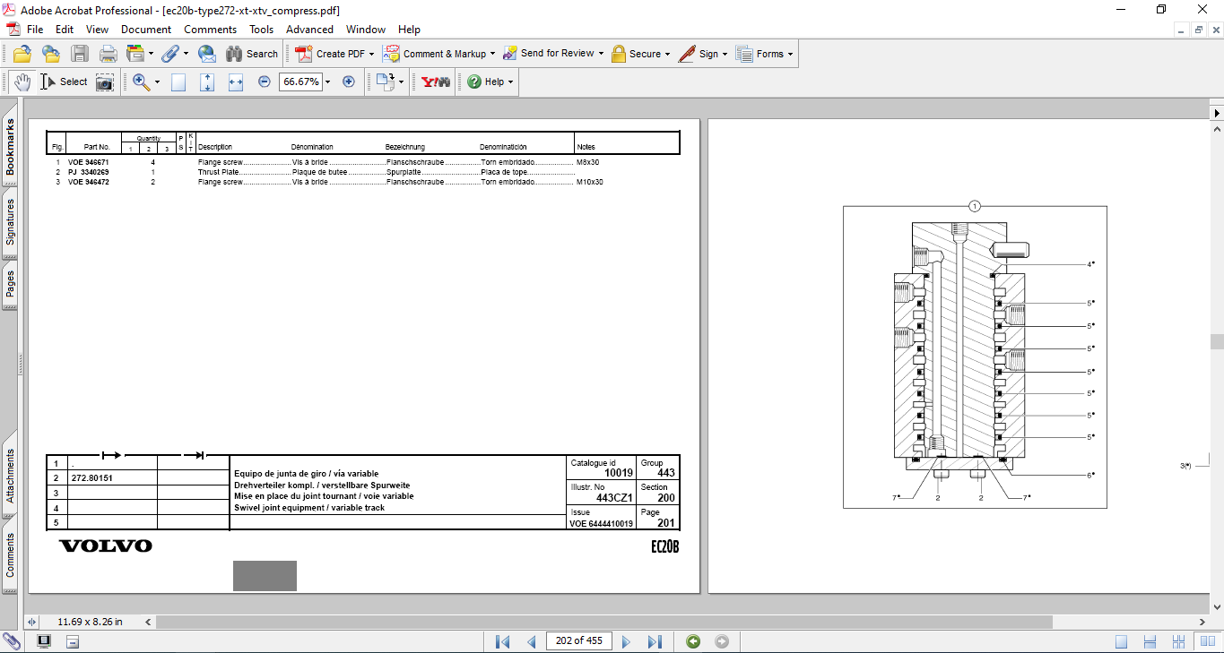Jump to the last page

pyautogui.click(x=655, y=641)
